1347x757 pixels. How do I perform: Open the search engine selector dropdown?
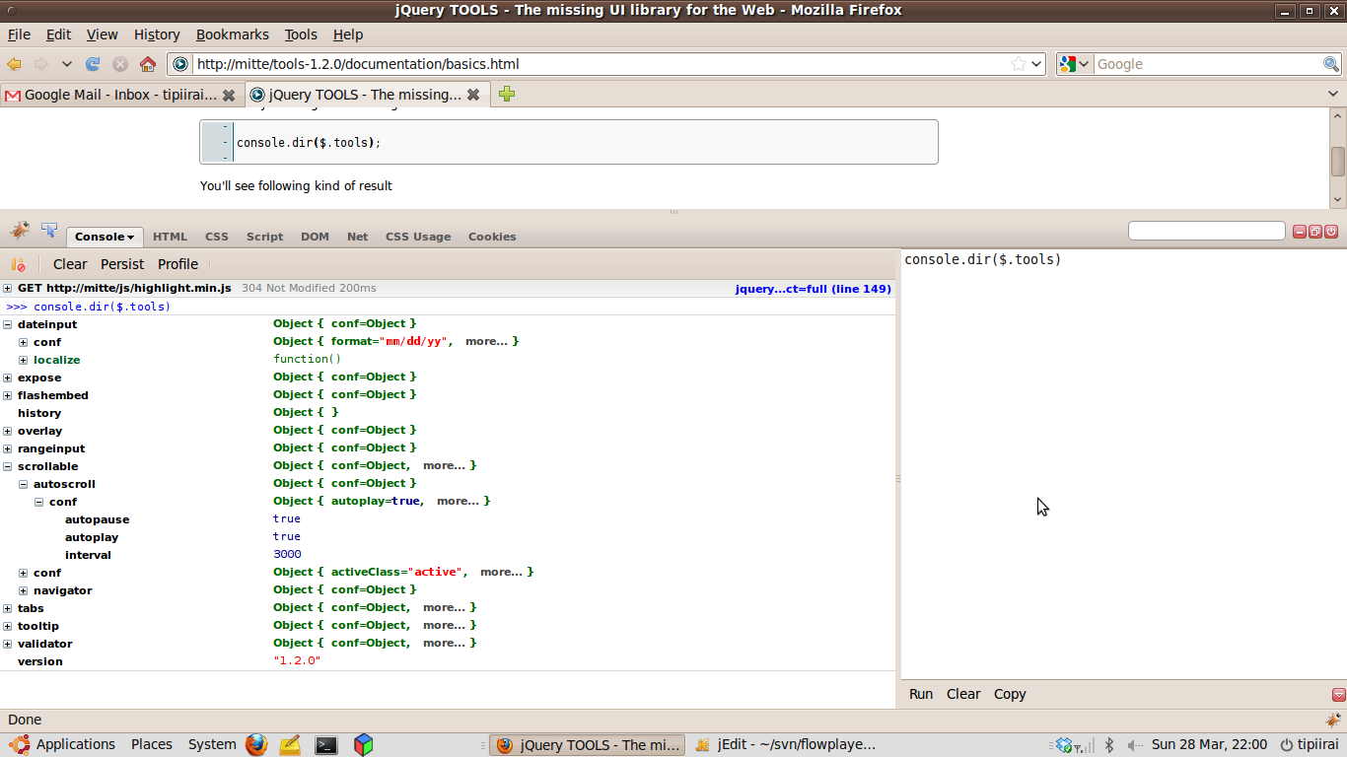coord(1075,64)
